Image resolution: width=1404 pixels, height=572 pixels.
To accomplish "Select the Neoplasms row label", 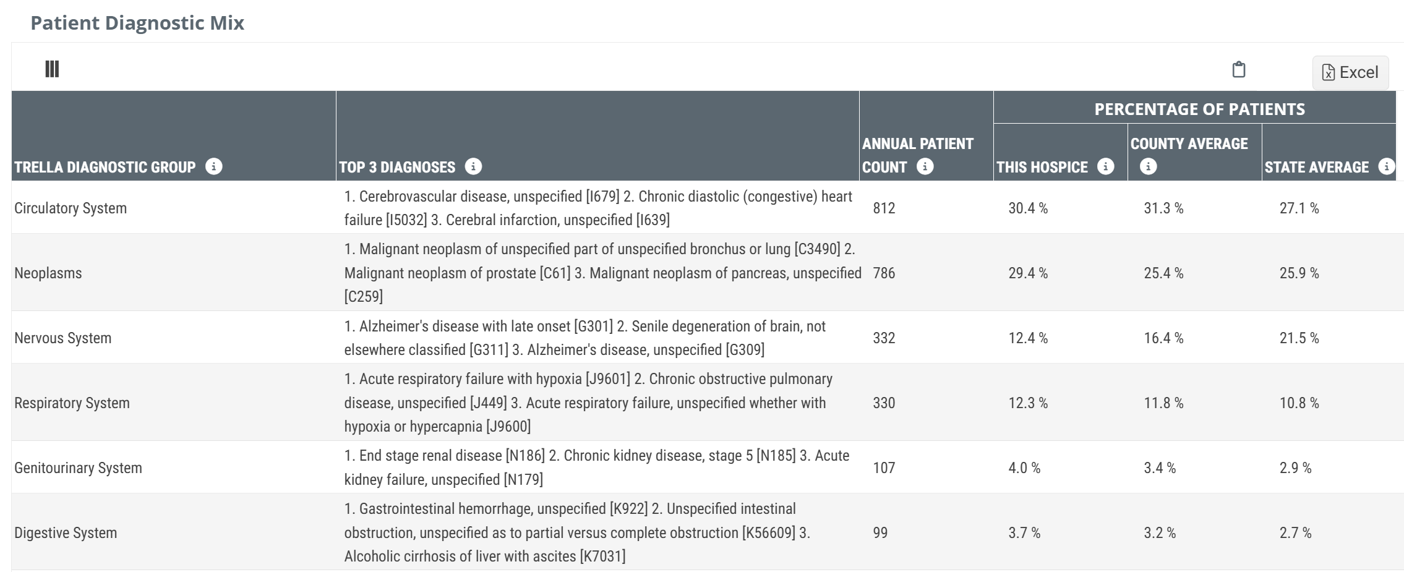I will 48,273.
